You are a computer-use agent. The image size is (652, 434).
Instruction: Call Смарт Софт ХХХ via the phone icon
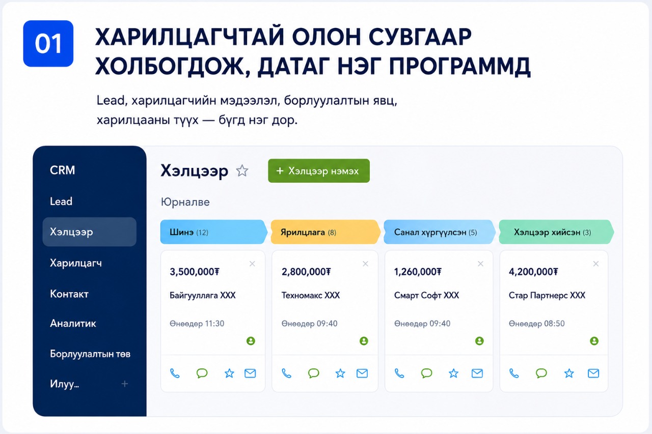[x=399, y=373]
